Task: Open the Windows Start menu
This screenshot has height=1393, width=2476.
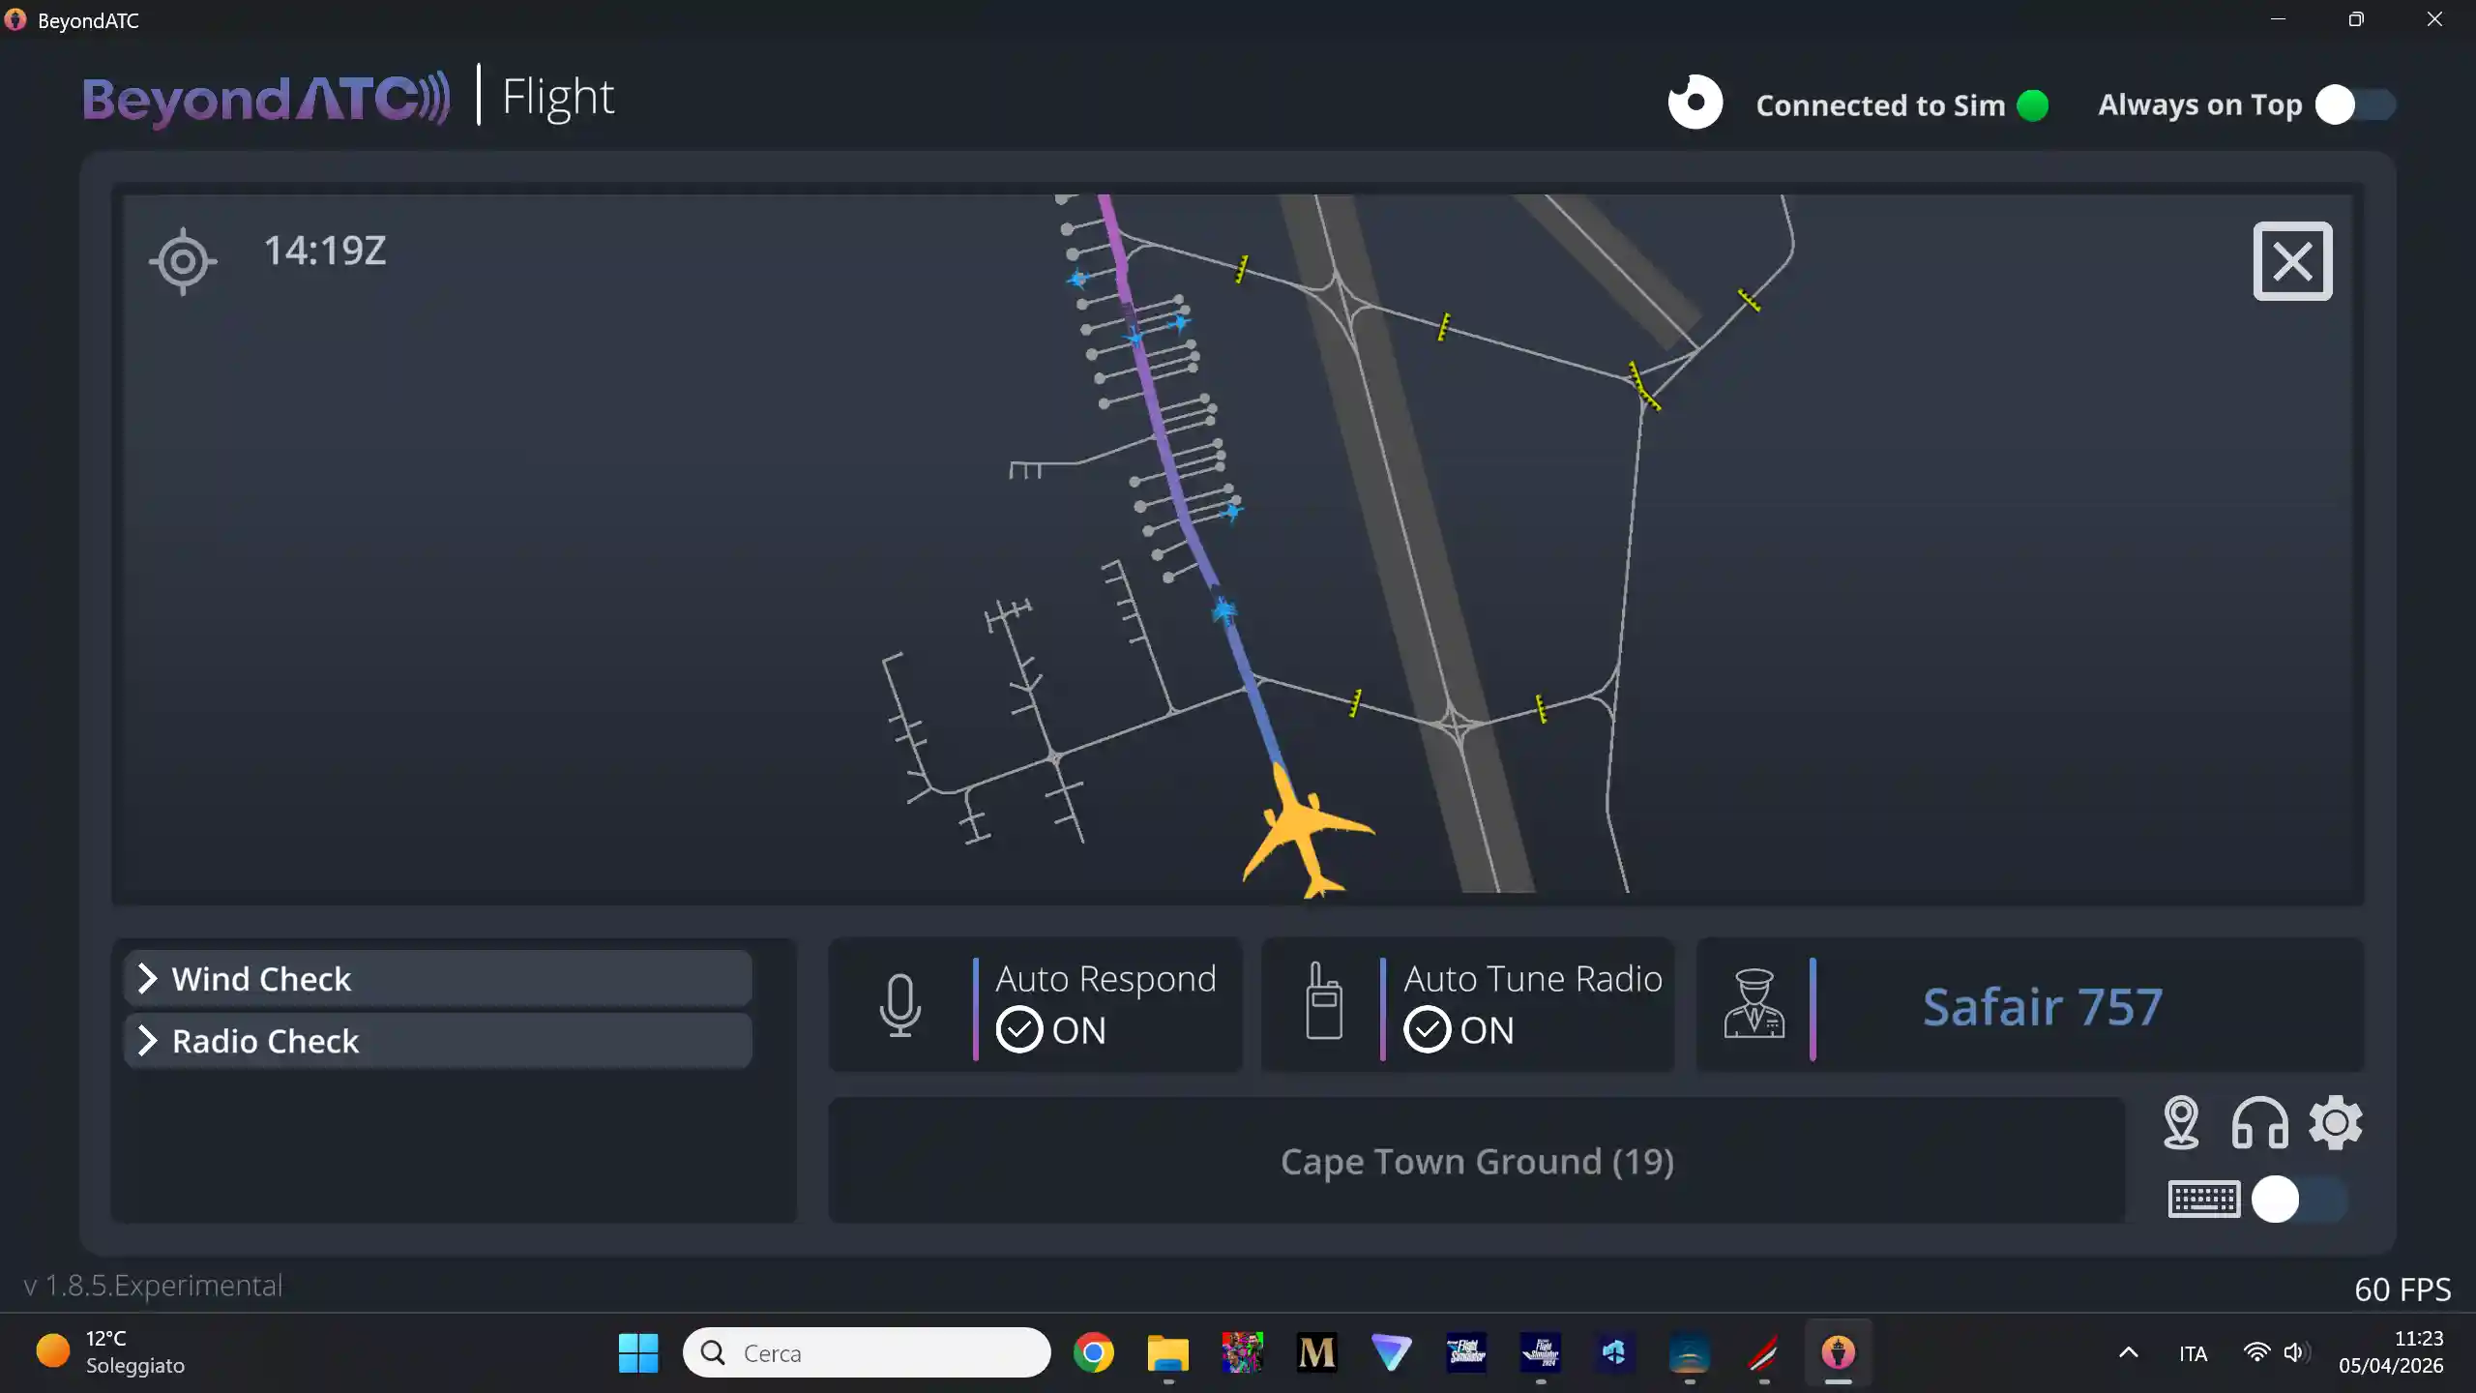Action: coord(638,1352)
